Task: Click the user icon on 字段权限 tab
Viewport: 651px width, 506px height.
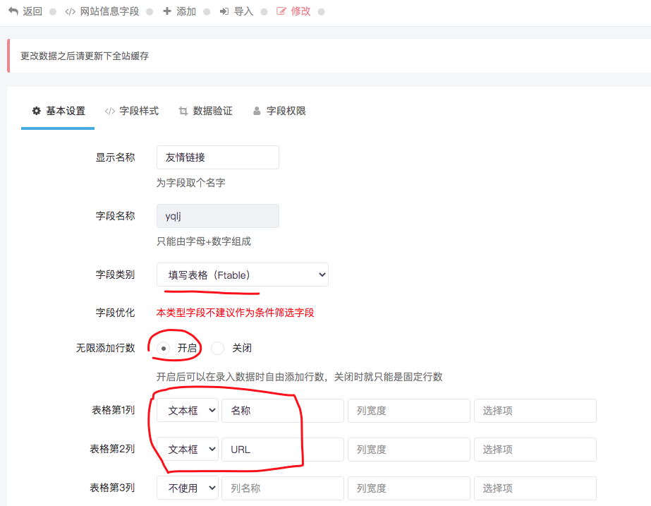Action: click(257, 111)
